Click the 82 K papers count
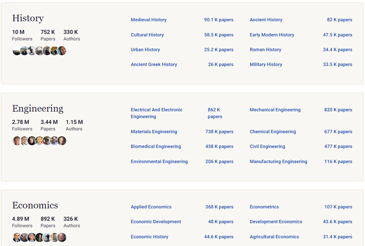 pyautogui.click(x=339, y=20)
